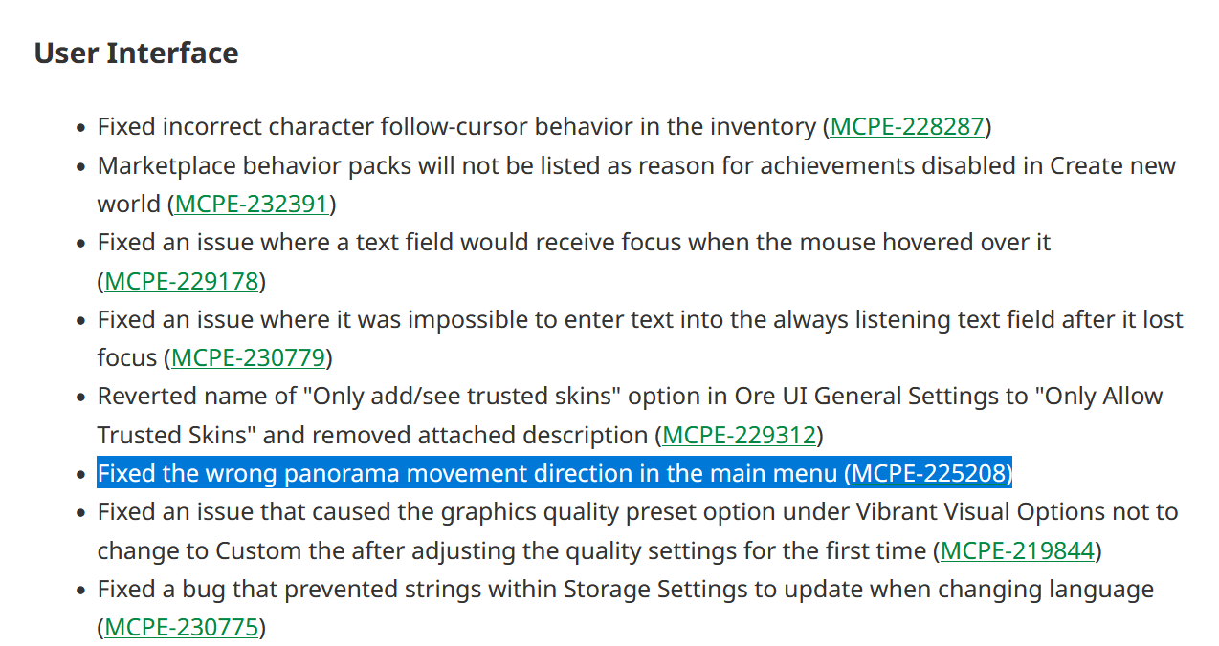1219x646 pixels.
Task: Open the MCPE-229312 trusted skins link
Action: pos(739,436)
